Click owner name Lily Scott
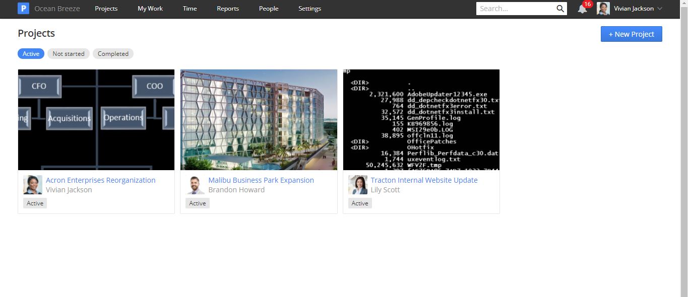This screenshot has height=297, width=688. coord(386,190)
